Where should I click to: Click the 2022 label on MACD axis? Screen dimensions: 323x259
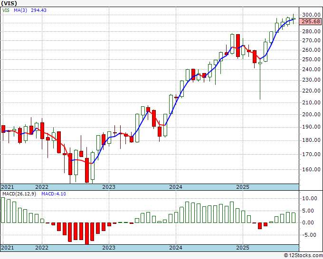[x=42, y=248]
